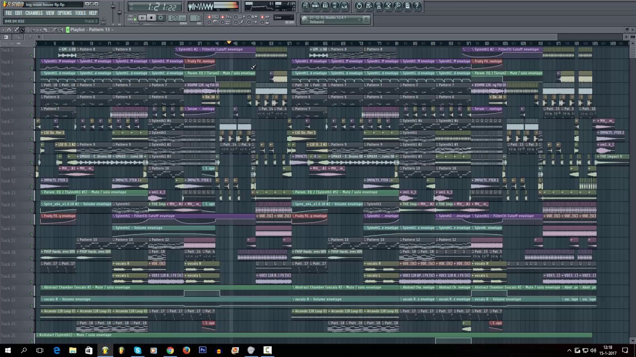Open project info page icon

[407, 6]
